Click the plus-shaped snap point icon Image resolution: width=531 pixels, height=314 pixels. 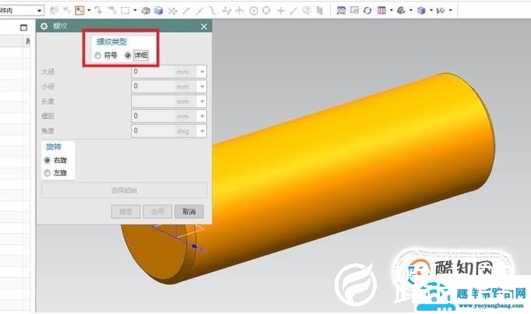coord(281,11)
